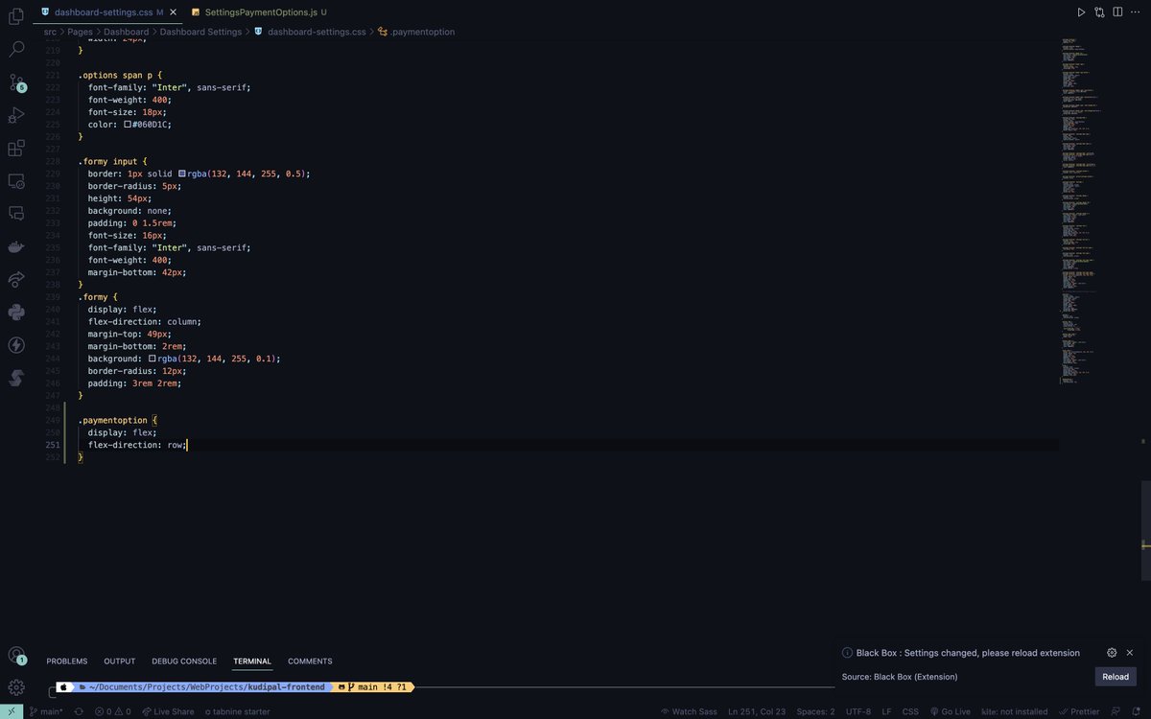
Task: Open notification gear settings for Black Box
Action: tap(1112, 653)
